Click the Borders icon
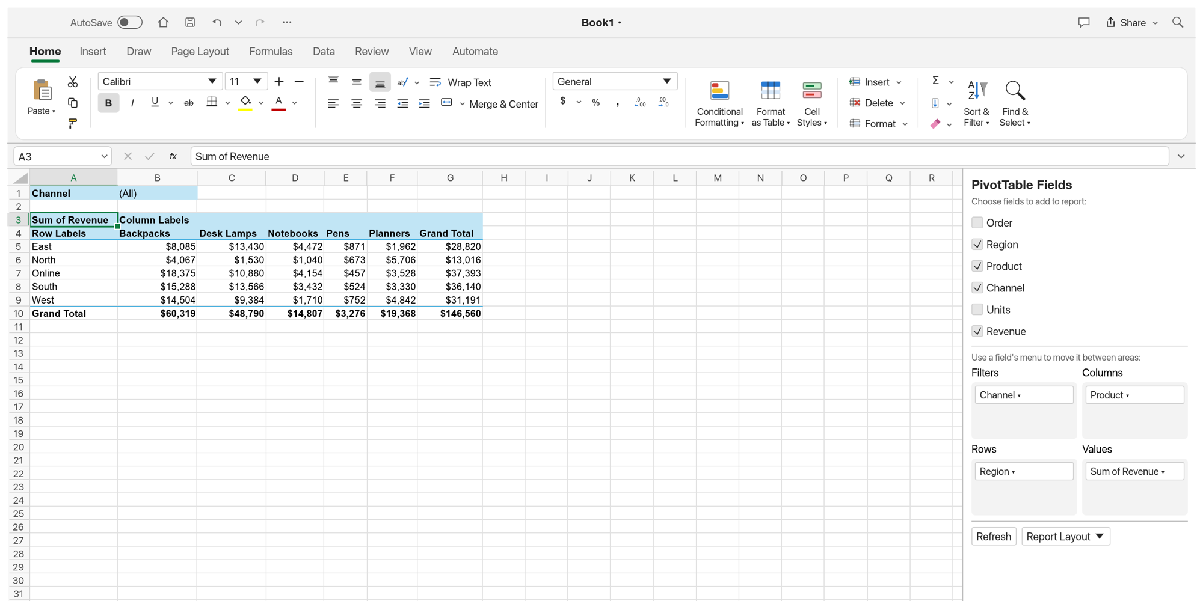The image size is (1203, 601). [x=212, y=102]
